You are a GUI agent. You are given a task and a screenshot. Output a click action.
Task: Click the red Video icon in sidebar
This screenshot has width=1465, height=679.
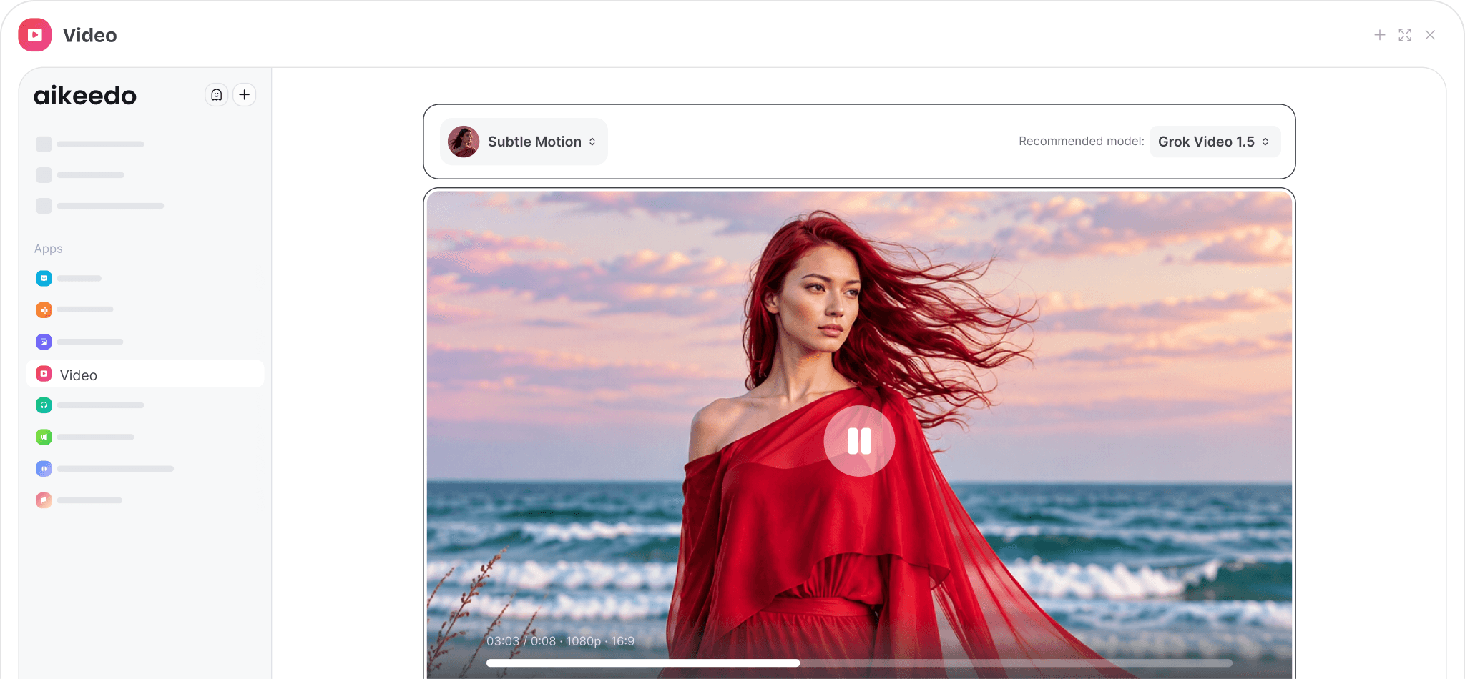pos(44,374)
